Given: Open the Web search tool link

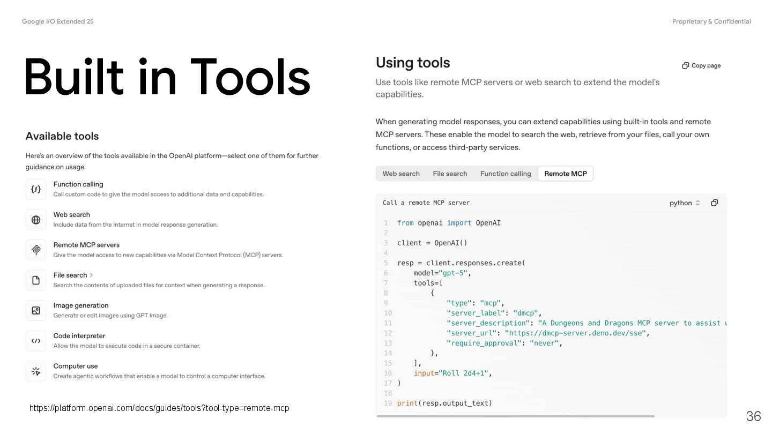Looking at the screenshot, I should (72, 215).
